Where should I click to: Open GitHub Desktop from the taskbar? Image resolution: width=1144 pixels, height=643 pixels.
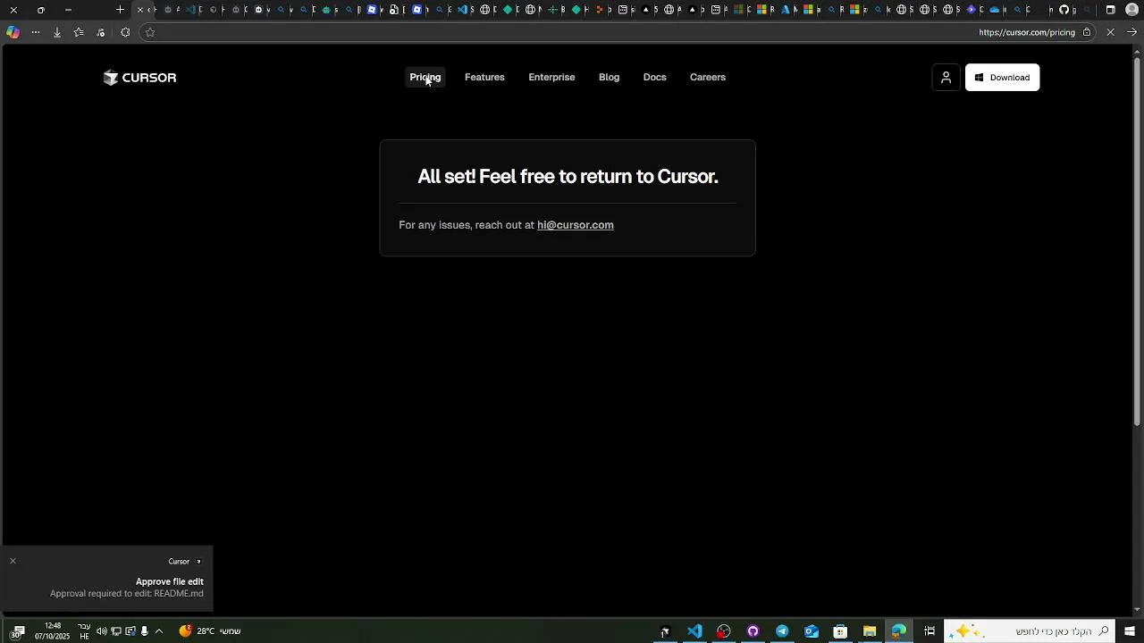point(753,631)
